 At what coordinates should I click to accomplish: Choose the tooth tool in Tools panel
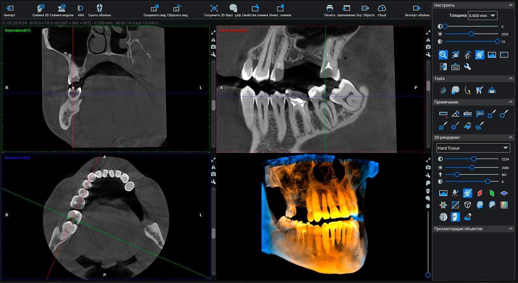(479, 90)
